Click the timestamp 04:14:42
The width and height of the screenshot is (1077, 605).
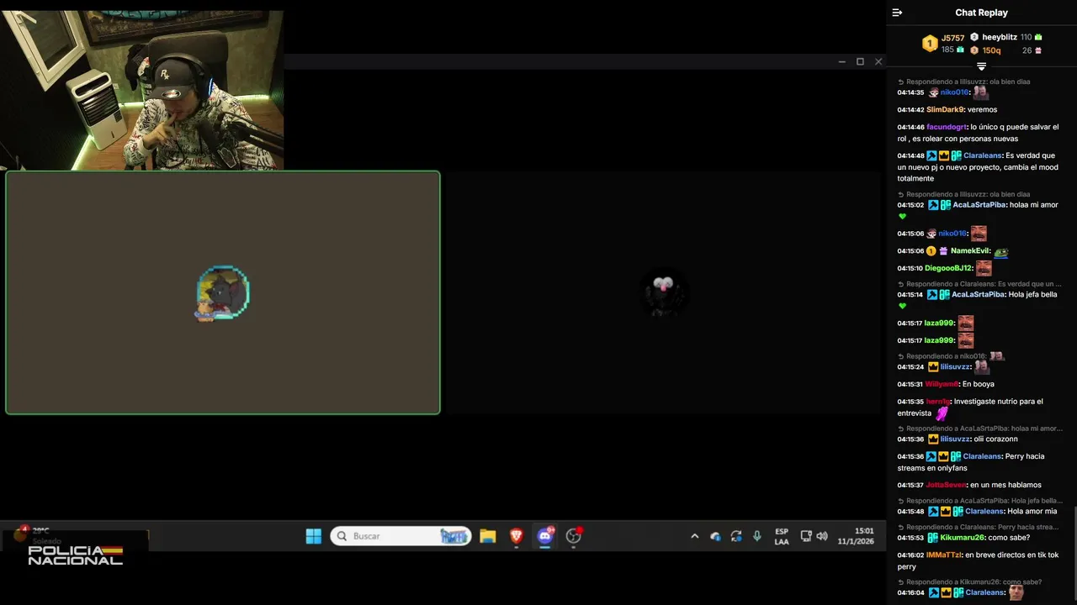(910, 110)
